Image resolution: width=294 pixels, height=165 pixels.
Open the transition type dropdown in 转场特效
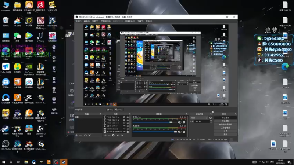click(199, 118)
